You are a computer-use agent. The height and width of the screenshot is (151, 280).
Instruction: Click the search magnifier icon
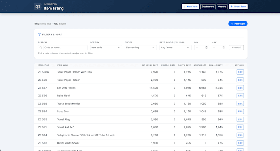click(x=41, y=48)
